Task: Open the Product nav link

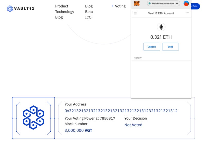Action: pos(62,6)
